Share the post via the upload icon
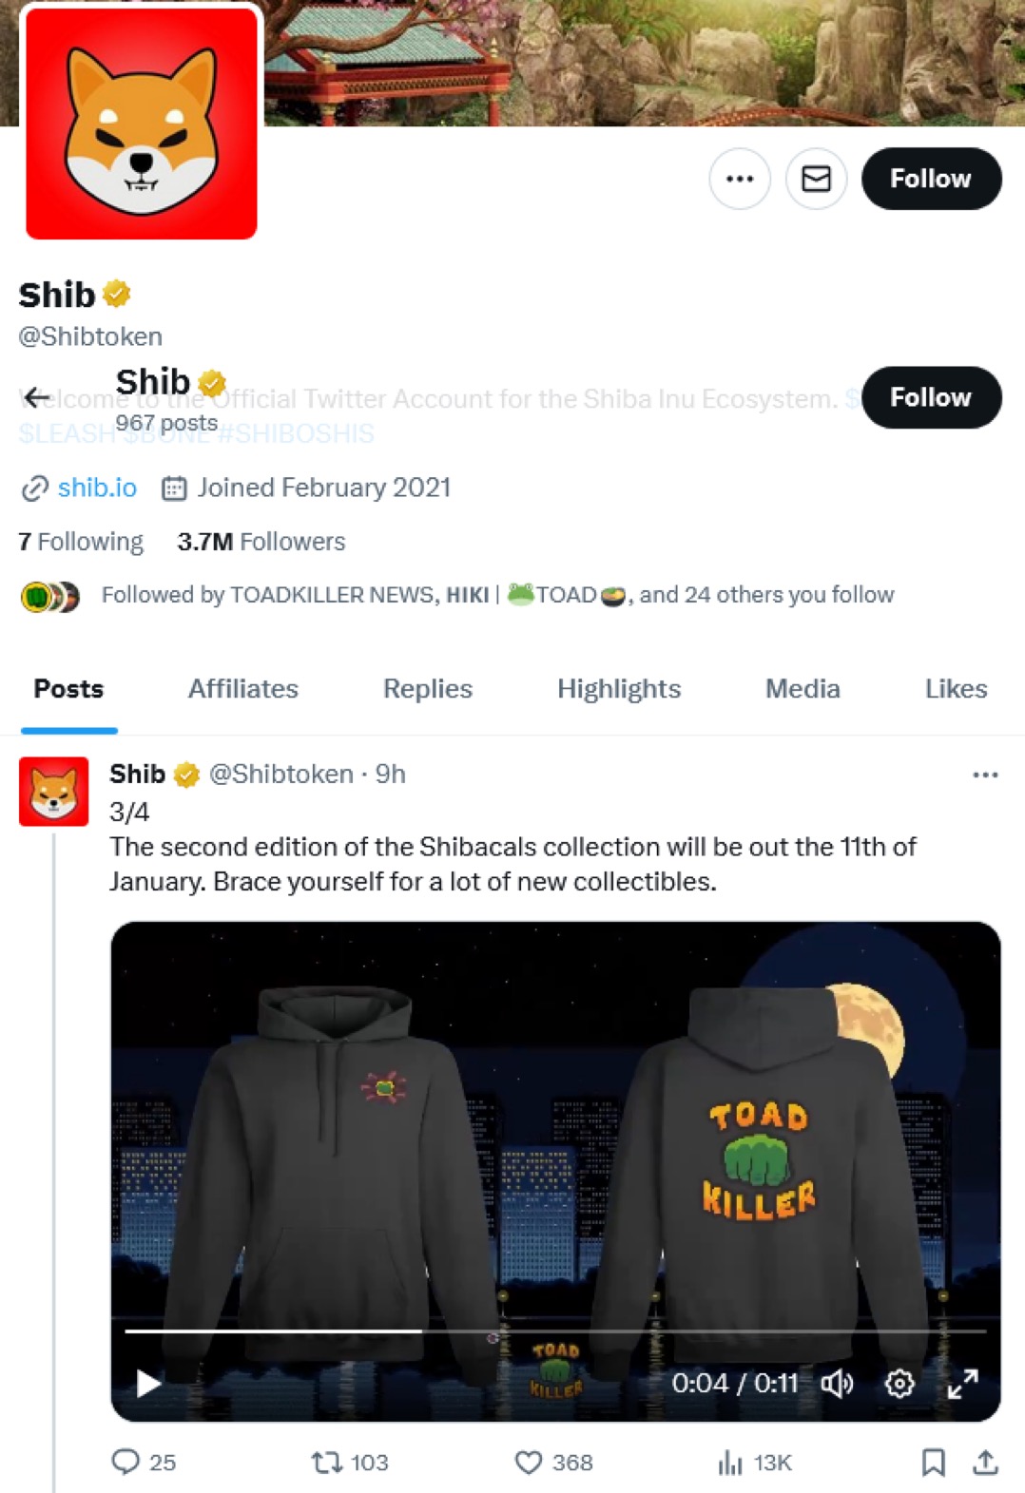 (986, 1462)
